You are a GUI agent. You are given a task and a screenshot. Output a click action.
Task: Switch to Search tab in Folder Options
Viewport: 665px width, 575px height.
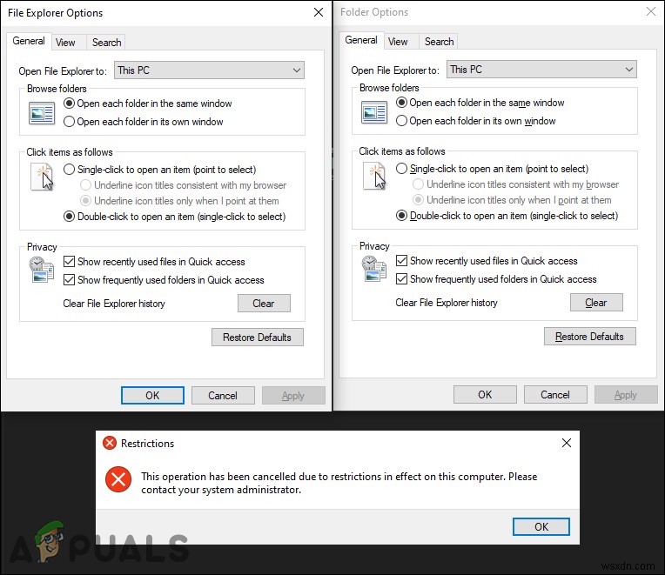pyautogui.click(x=439, y=42)
